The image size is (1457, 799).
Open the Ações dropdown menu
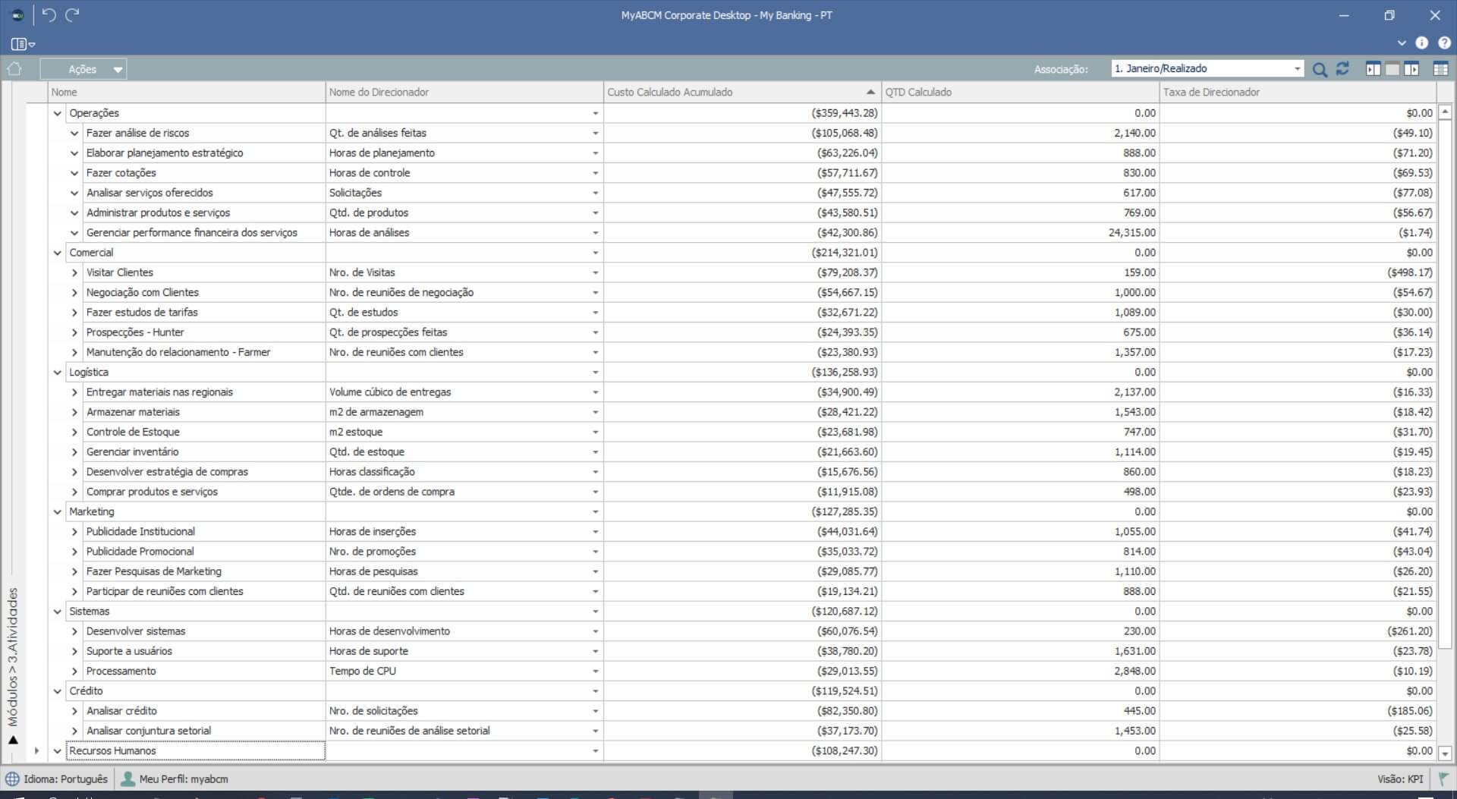83,69
